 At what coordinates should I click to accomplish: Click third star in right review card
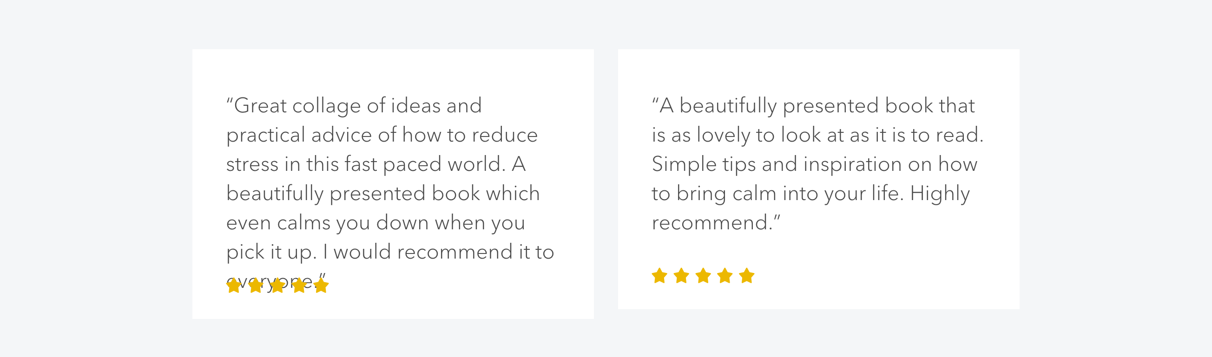(x=704, y=276)
